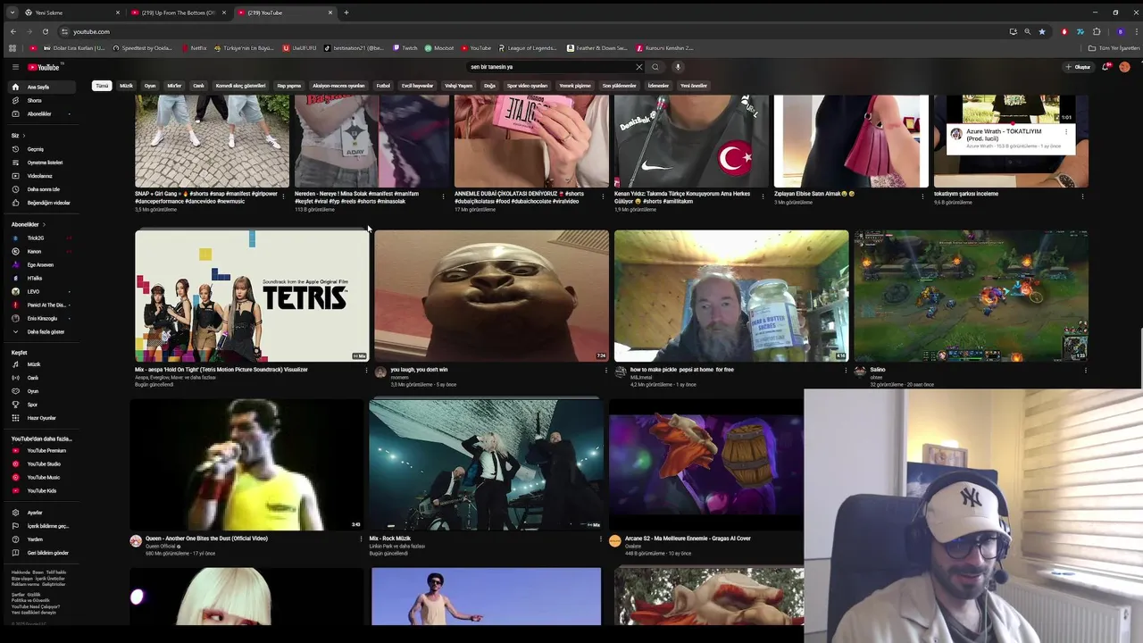Open YouTube Kids in sidebar
This screenshot has height=643, width=1143.
tap(41, 490)
